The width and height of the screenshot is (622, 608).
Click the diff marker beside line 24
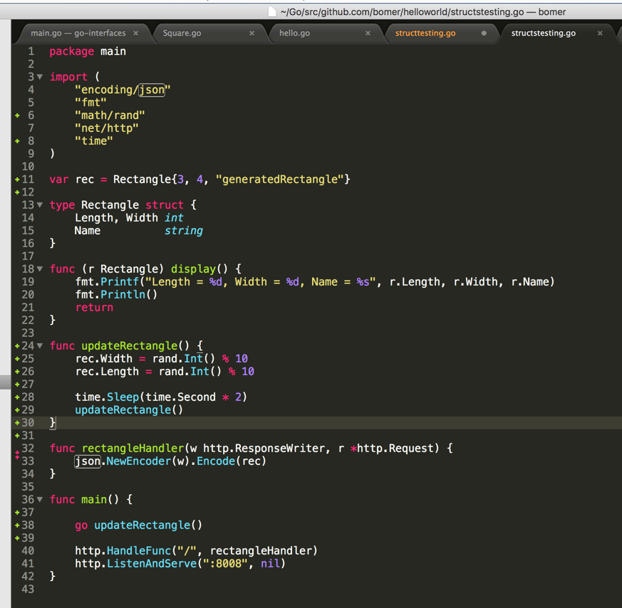(17, 346)
